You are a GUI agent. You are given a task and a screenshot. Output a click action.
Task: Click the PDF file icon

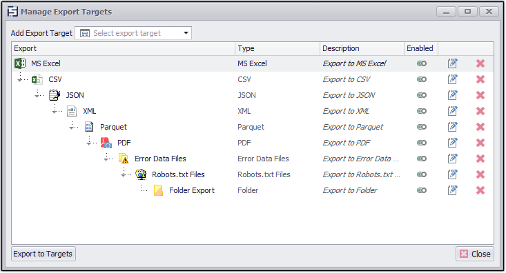point(106,143)
